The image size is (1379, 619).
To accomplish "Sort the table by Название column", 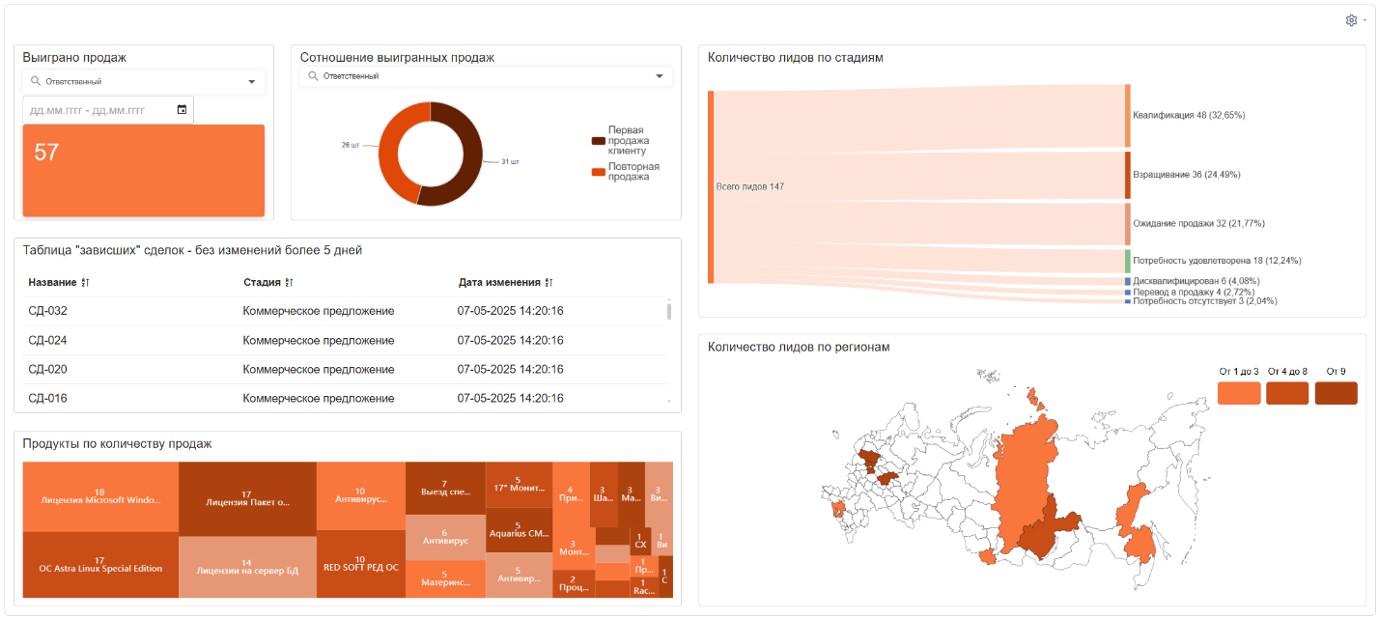I will 85,283.
